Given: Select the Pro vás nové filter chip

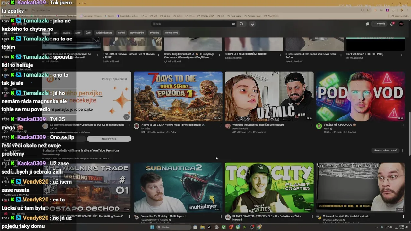Looking at the screenshot, I should pyautogui.click(x=171, y=33).
